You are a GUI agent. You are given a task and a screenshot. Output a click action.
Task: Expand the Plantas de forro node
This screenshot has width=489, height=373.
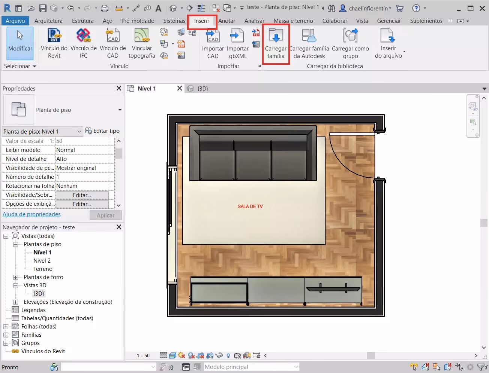point(16,277)
